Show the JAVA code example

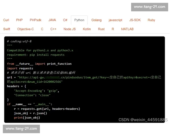(52, 20)
